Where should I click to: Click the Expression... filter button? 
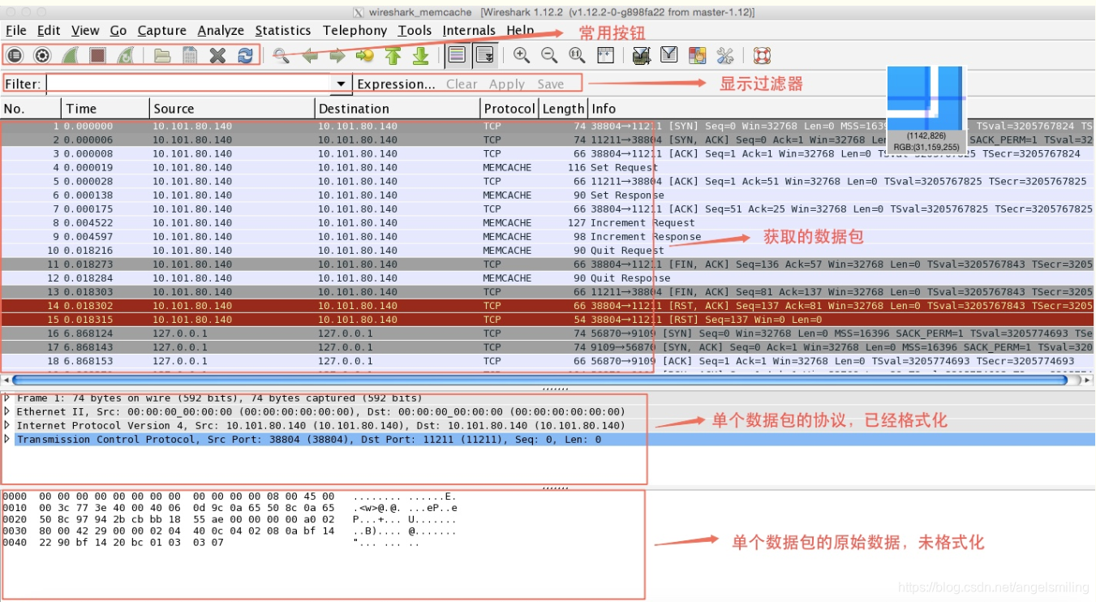coord(396,84)
